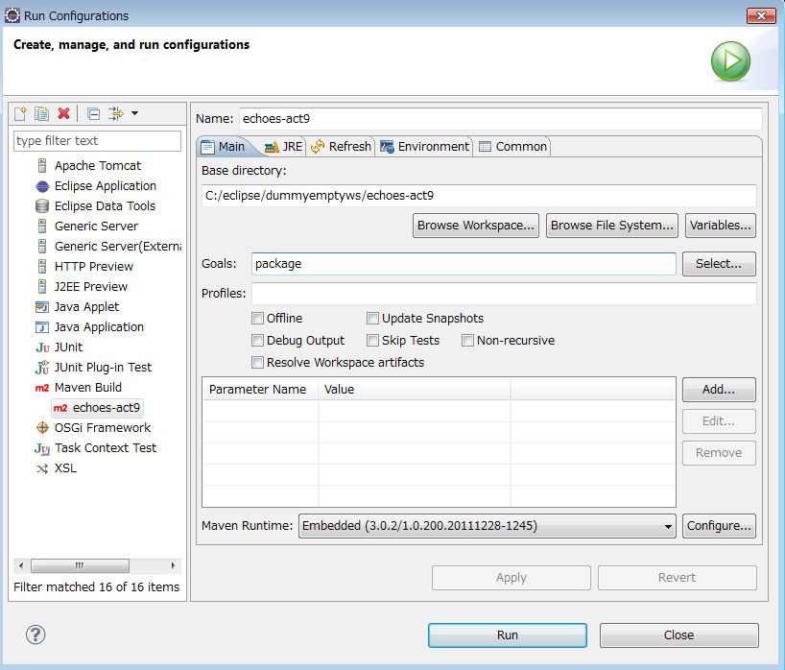The height and width of the screenshot is (670, 785).
Task: Click the Eclipse Data Tools database icon
Action: point(42,206)
